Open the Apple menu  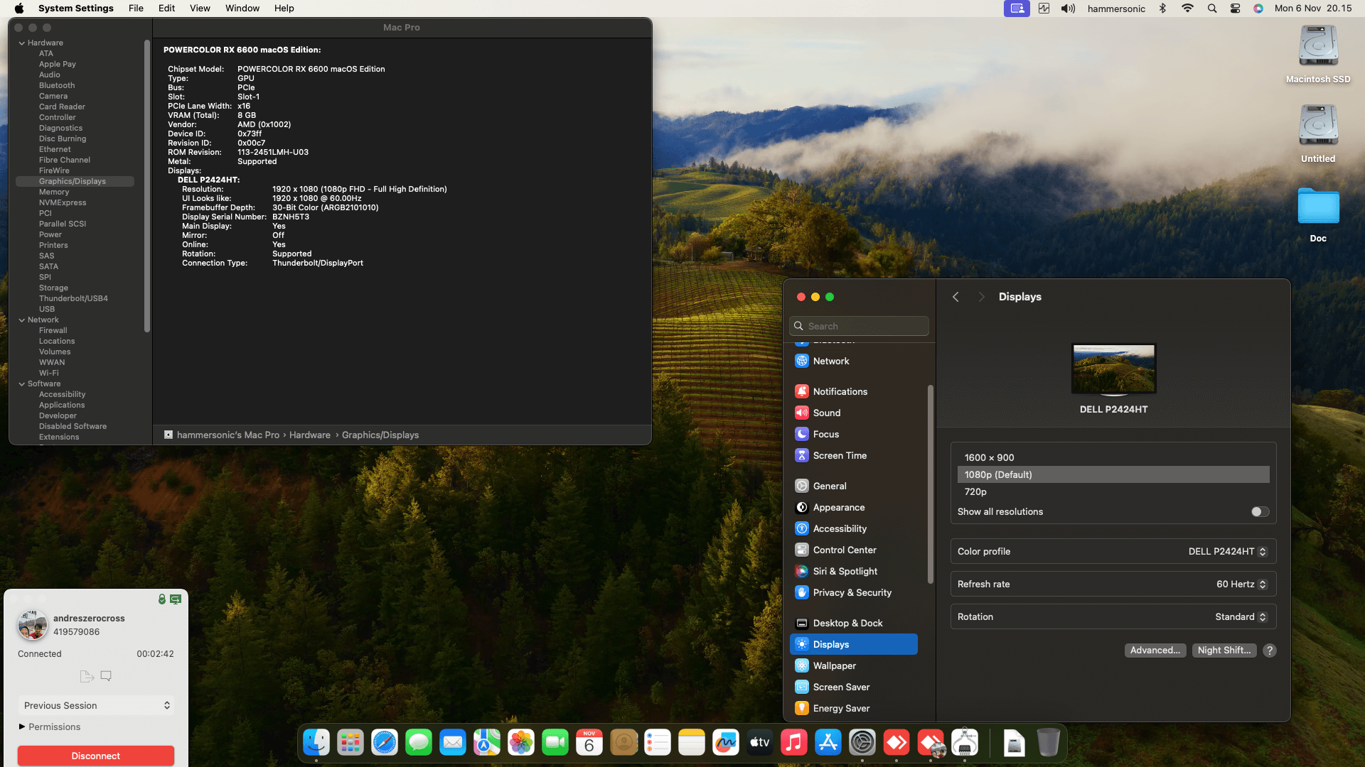tap(19, 9)
